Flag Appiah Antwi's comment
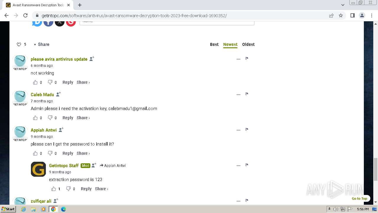 click(x=247, y=130)
